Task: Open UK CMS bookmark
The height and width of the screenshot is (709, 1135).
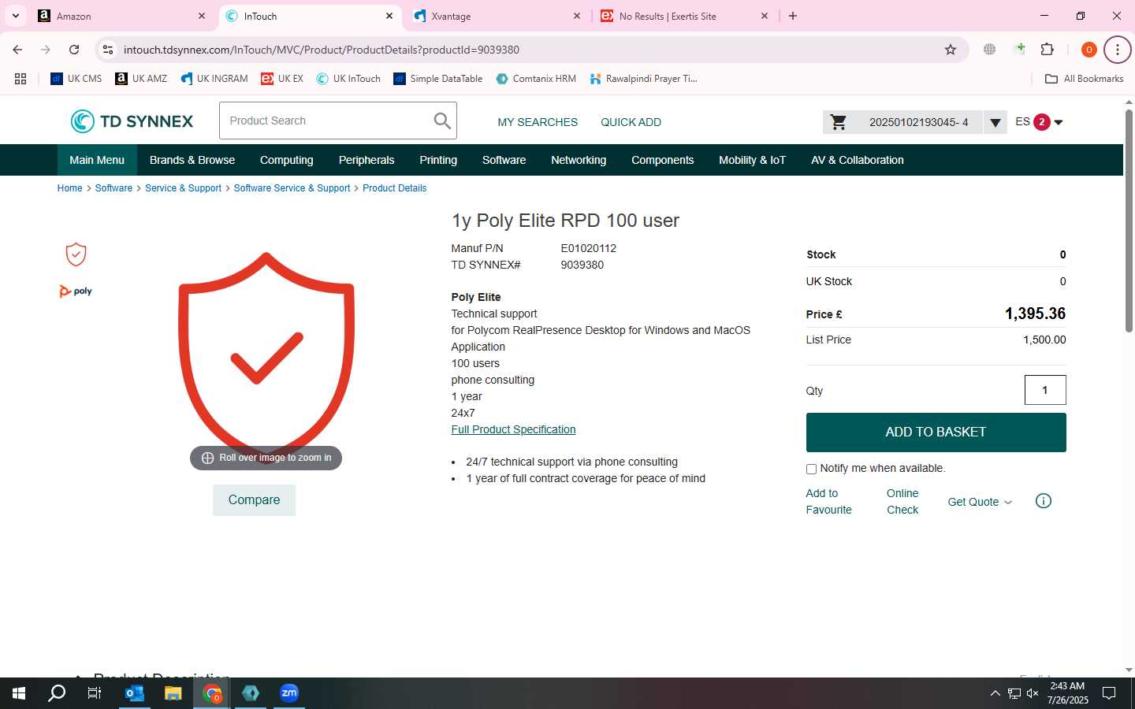Action: pos(76,79)
